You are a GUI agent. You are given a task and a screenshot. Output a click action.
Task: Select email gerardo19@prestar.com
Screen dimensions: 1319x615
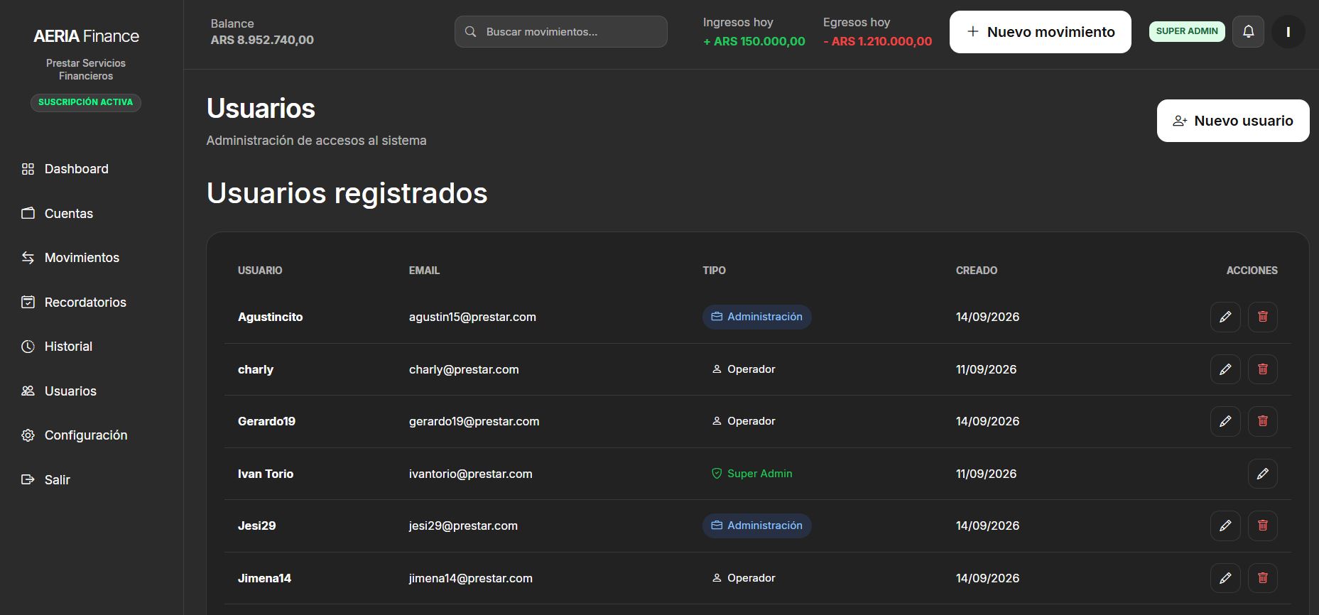pyautogui.click(x=474, y=421)
